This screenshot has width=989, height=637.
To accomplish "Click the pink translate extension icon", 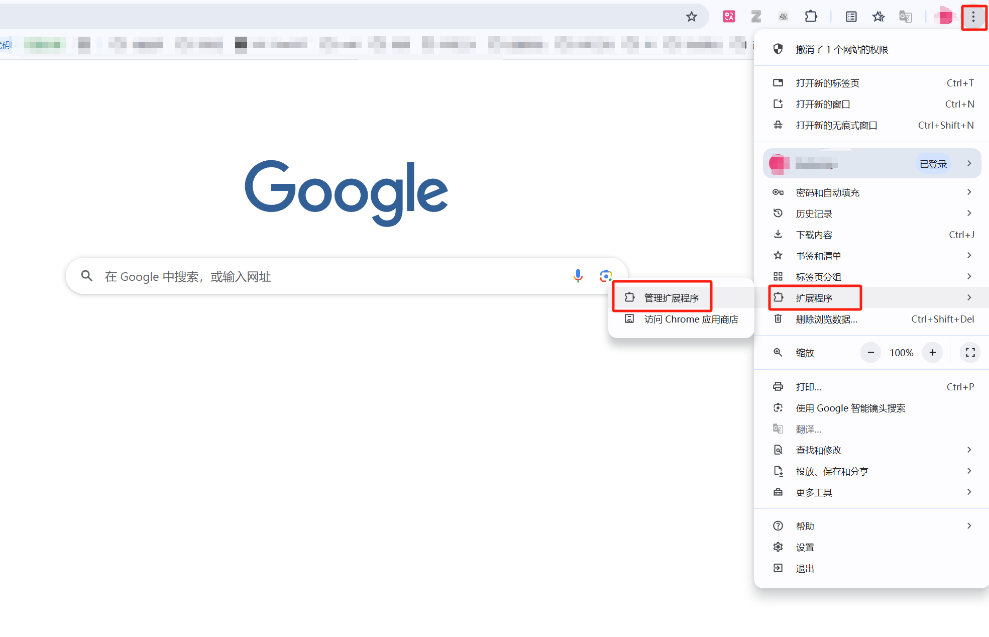I will (729, 17).
